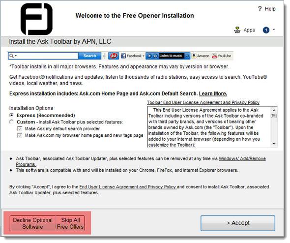Toggle Make Ask.com my browser home page
Viewport: 290px width, 243px height.
click(x=20, y=135)
